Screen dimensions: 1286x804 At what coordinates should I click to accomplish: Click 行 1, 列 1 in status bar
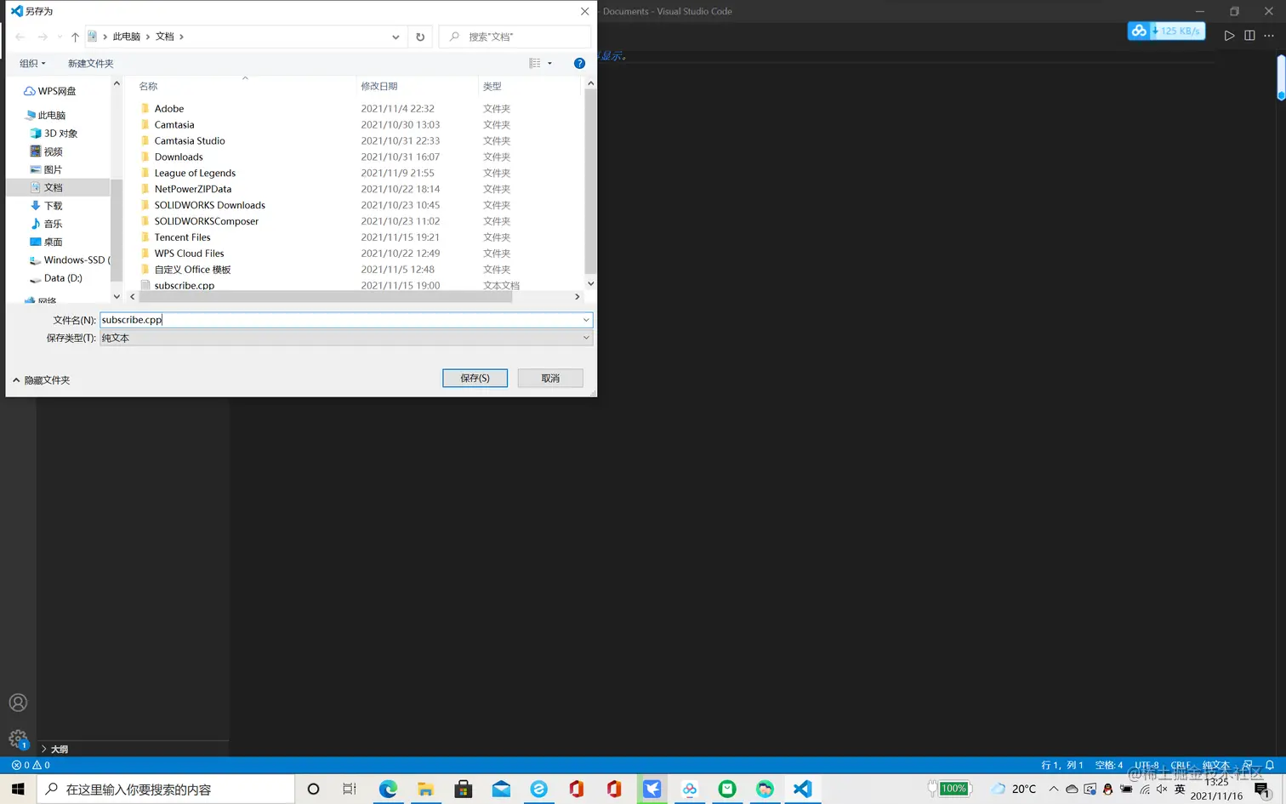1062,765
